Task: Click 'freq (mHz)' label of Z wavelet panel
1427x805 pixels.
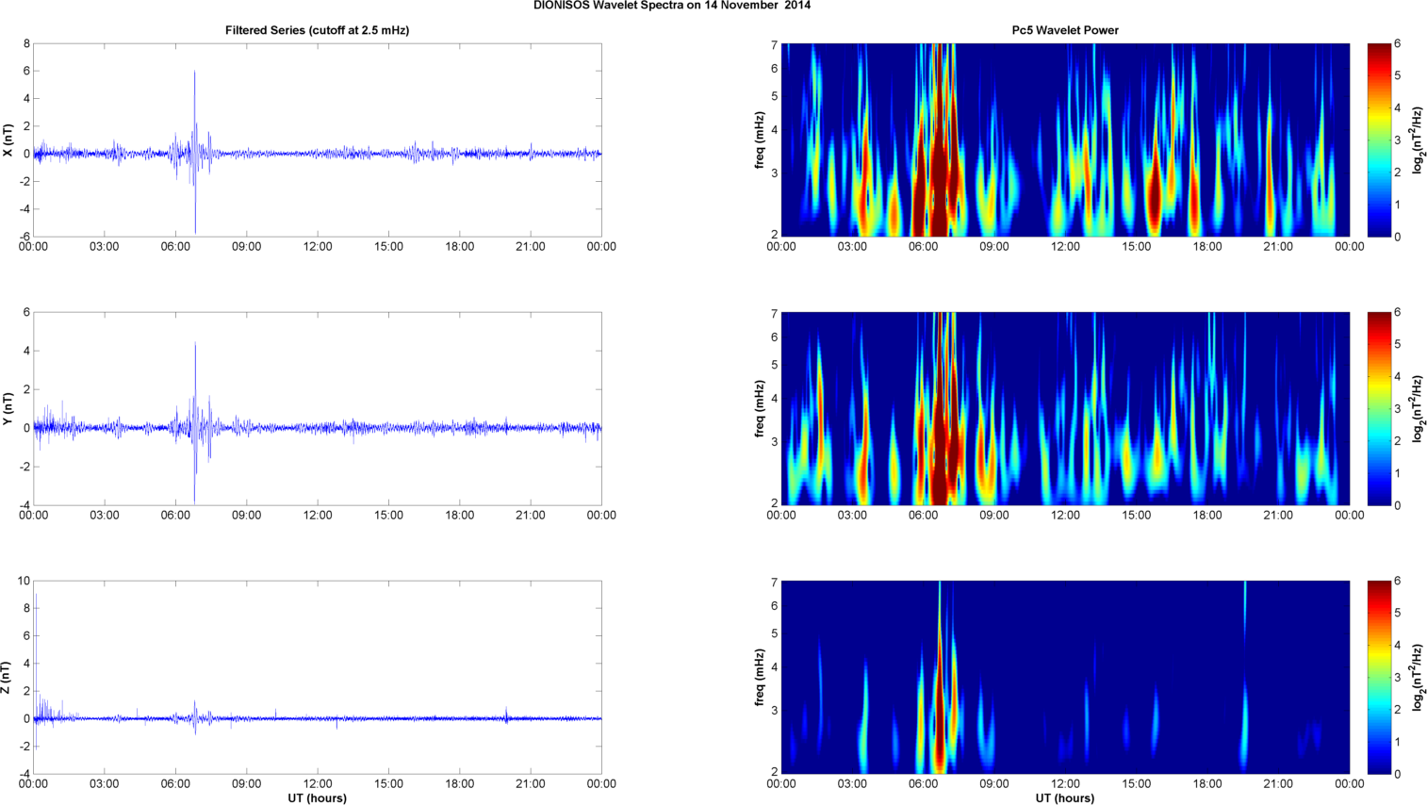Action: click(760, 677)
